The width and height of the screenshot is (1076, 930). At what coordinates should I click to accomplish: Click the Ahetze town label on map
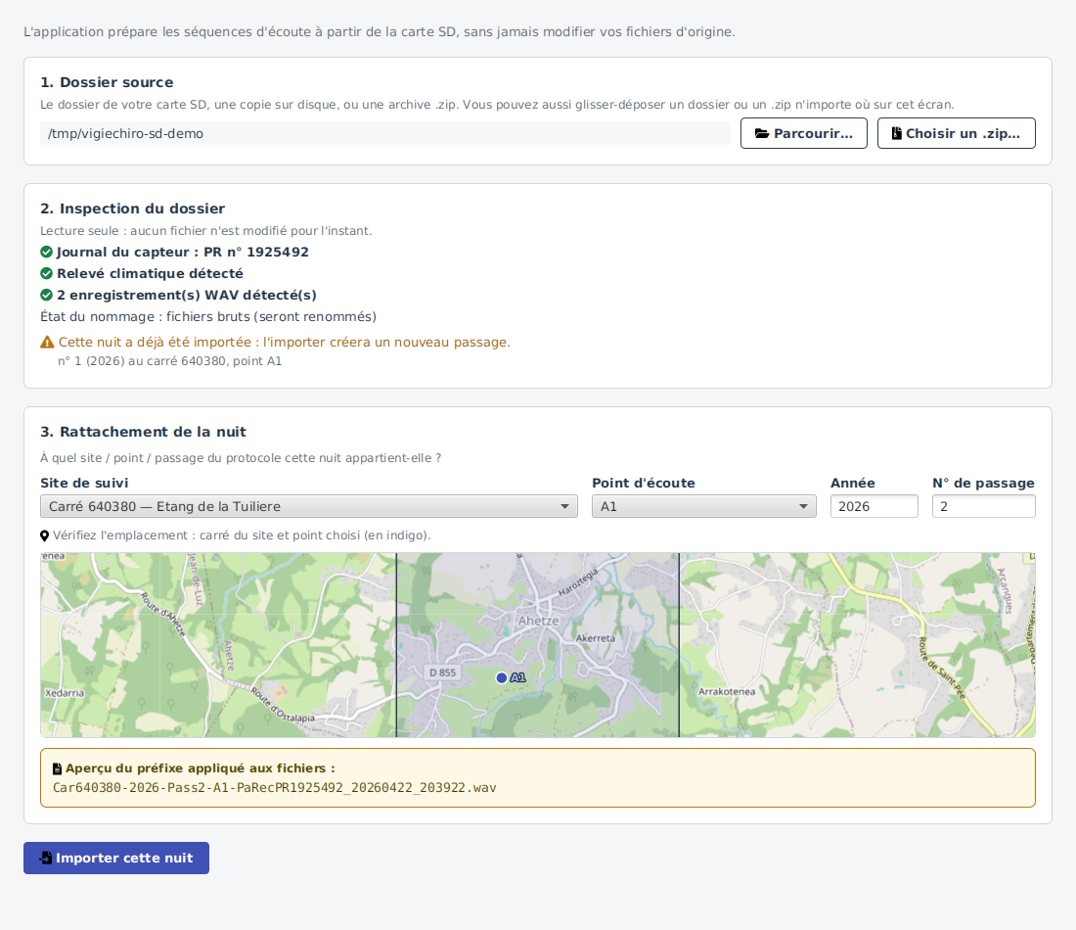tap(538, 621)
